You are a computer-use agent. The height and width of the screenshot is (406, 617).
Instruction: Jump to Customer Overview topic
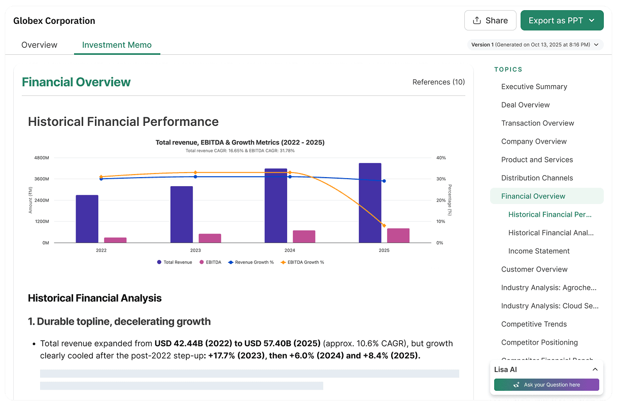click(x=534, y=269)
